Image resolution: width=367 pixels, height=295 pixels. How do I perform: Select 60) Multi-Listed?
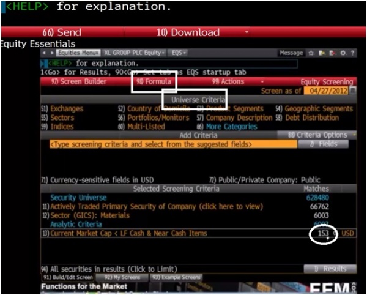(142, 127)
